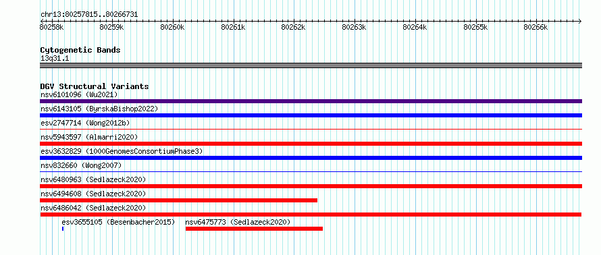601x255 pixels.
Task: Open esv3655105 (Besenbacher2015) label
Action: (x=118, y=222)
